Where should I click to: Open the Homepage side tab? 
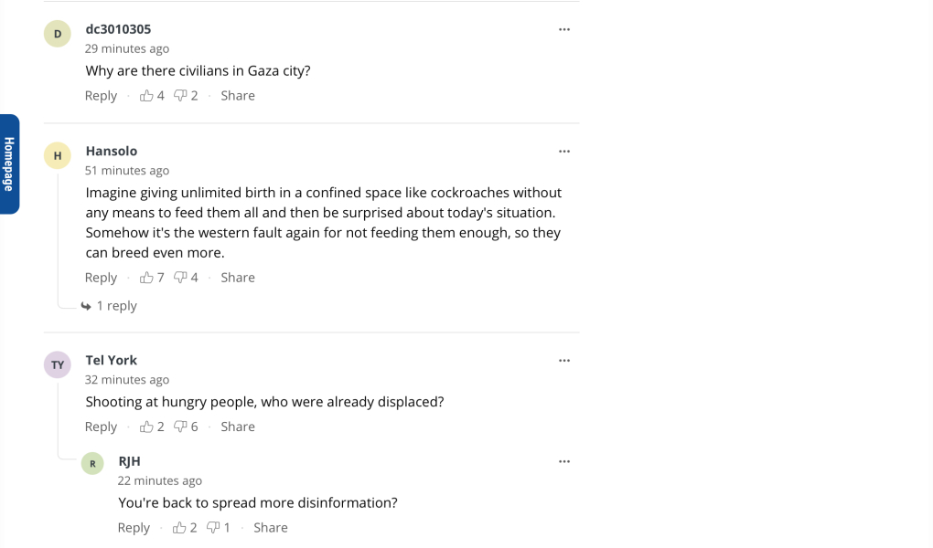point(9,163)
